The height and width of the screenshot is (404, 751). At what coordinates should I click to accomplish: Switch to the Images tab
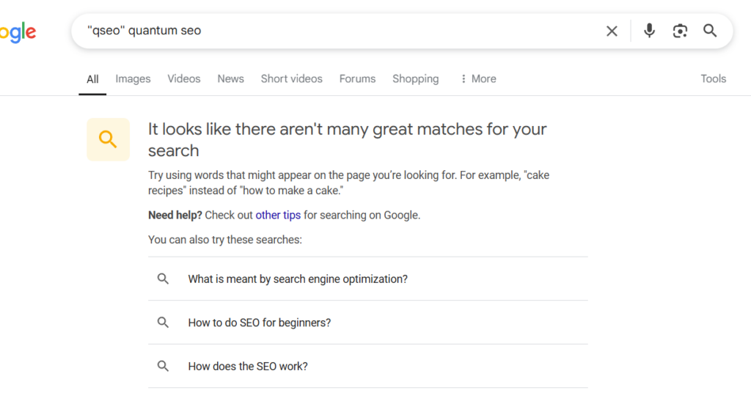click(x=133, y=79)
